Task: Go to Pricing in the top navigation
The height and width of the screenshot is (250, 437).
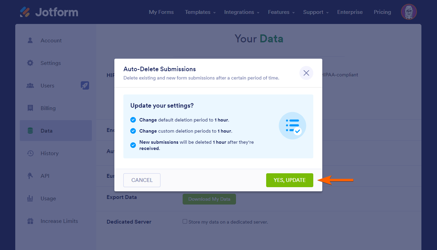Action: pyautogui.click(x=382, y=12)
